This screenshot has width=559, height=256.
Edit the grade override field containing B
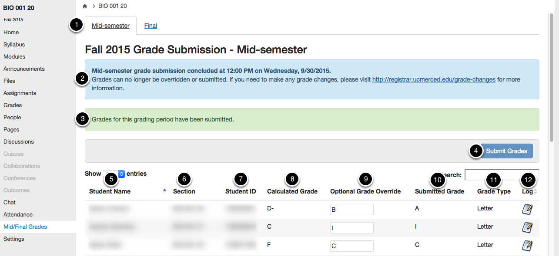pos(351,210)
